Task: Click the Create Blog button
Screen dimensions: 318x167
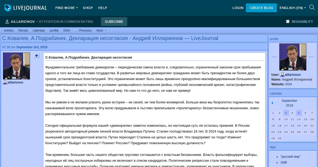Action: point(261,8)
